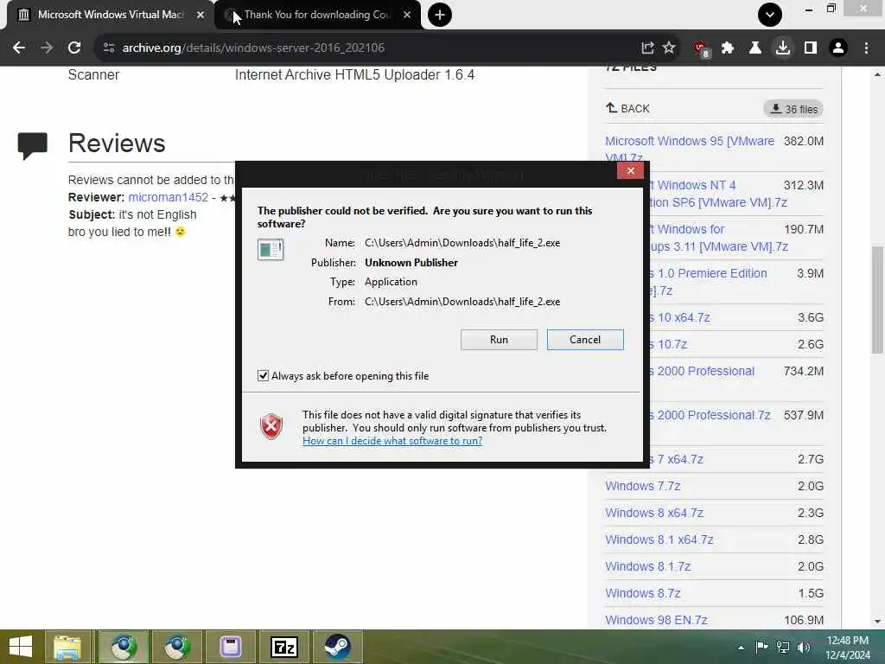Cancel the security warning dialog
Viewport: 885px width, 664px height.
pos(585,339)
